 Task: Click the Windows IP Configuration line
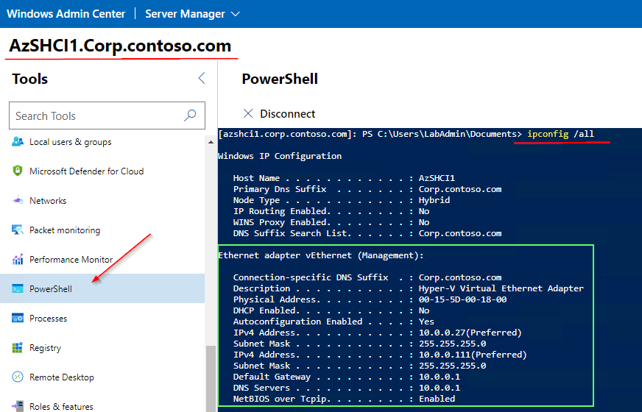(280, 156)
